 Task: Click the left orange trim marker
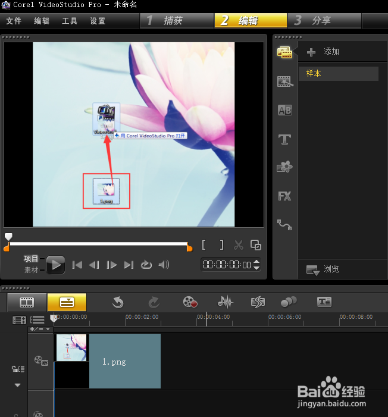point(7,248)
